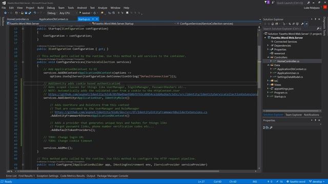The width and height of the screenshot is (328, 184).
Task: Collapse the ConfigureServices method outline
Action: [x=23, y=62]
